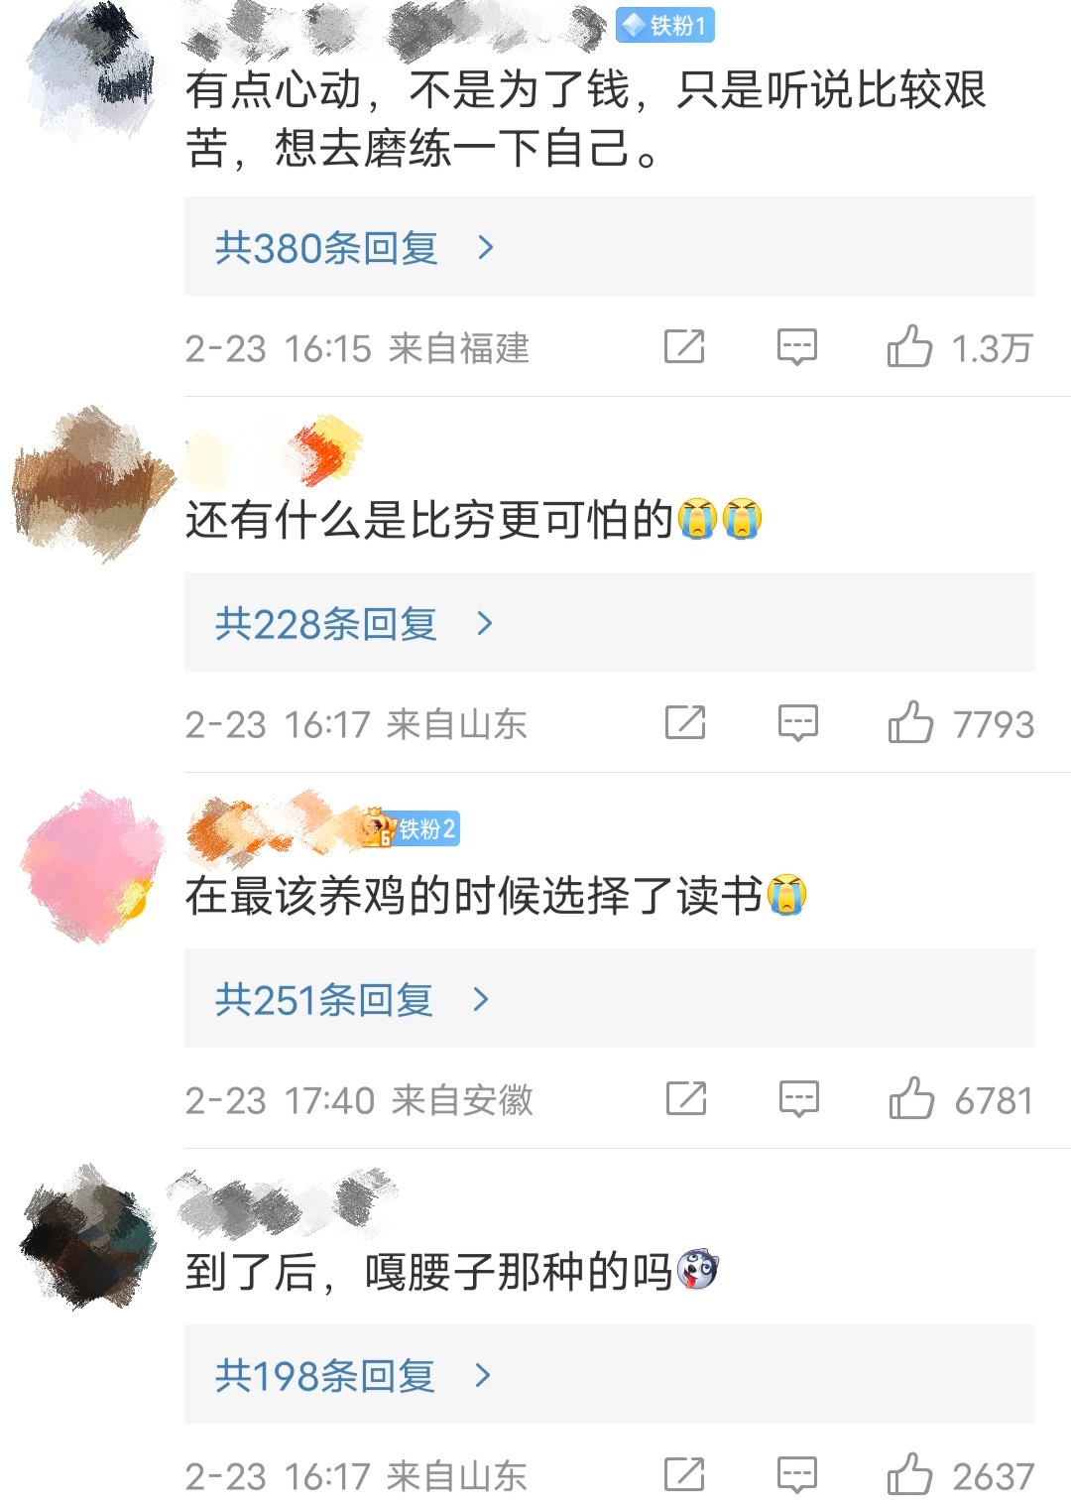1071x1504 pixels.
Task: Expand the 共380条回复 replies
Action: pos(610,246)
